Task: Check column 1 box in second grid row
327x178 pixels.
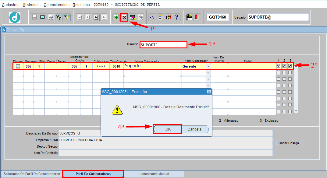Action: [x=279, y=73]
